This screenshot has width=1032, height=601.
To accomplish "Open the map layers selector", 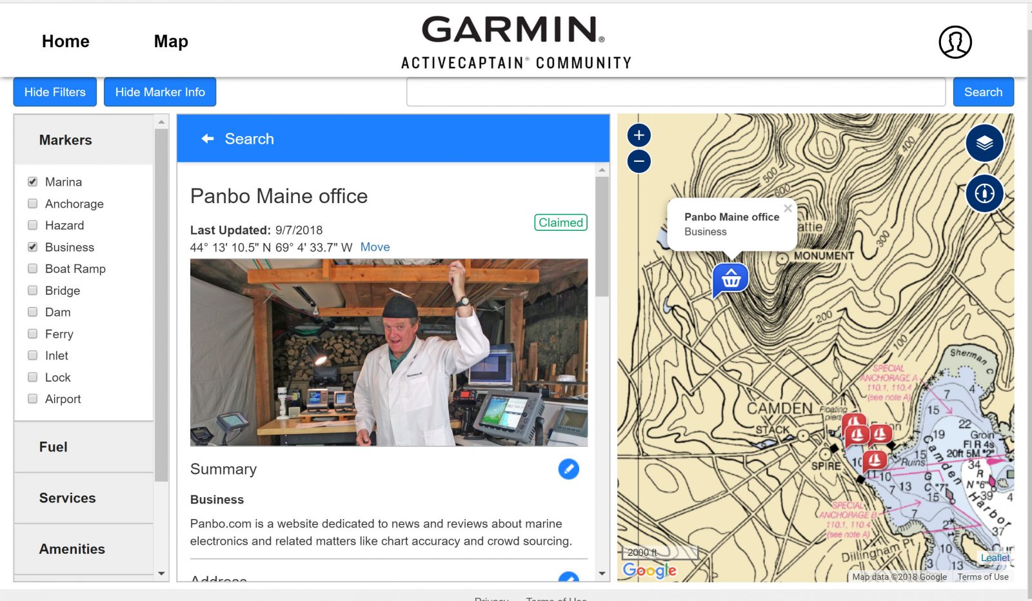I will (x=984, y=143).
